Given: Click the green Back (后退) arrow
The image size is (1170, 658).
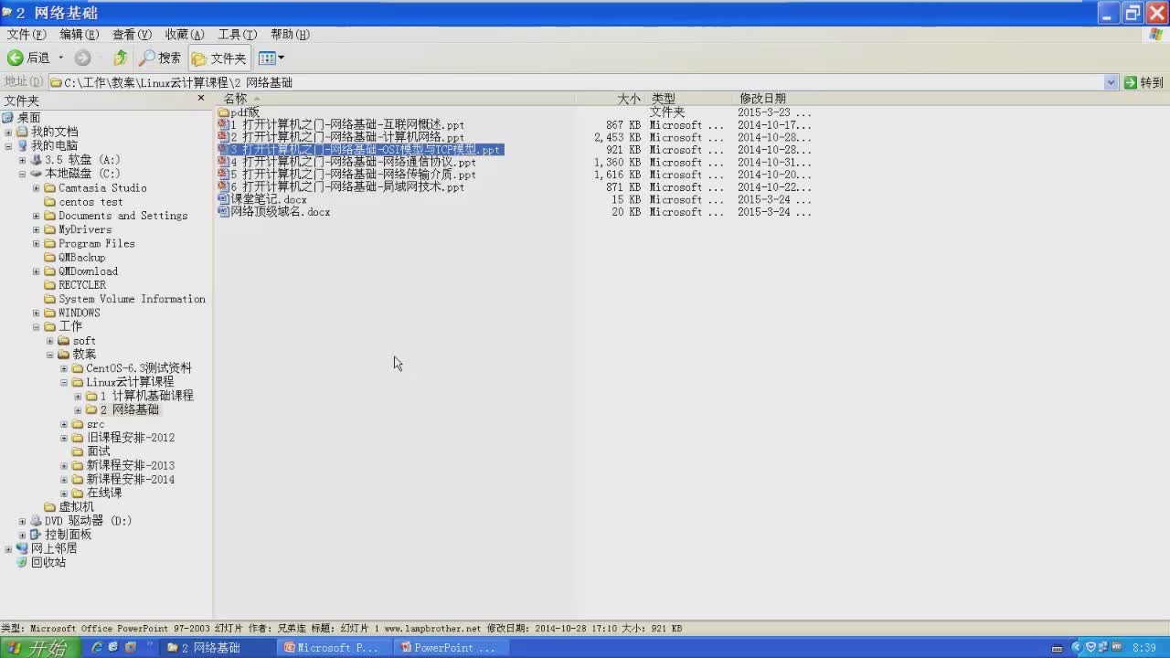Looking at the screenshot, I should (x=16, y=58).
